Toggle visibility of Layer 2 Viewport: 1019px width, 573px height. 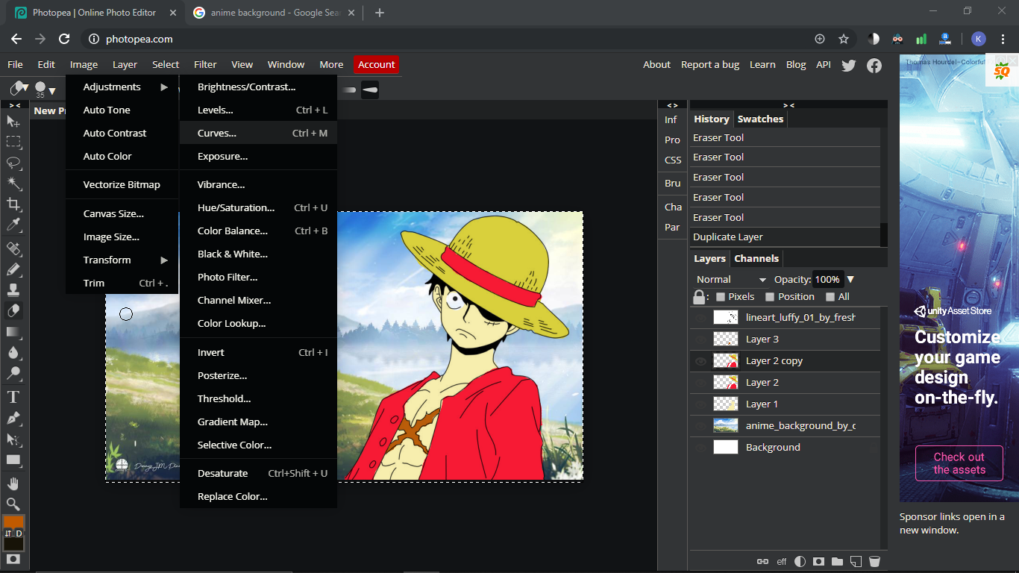(x=700, y=383)
